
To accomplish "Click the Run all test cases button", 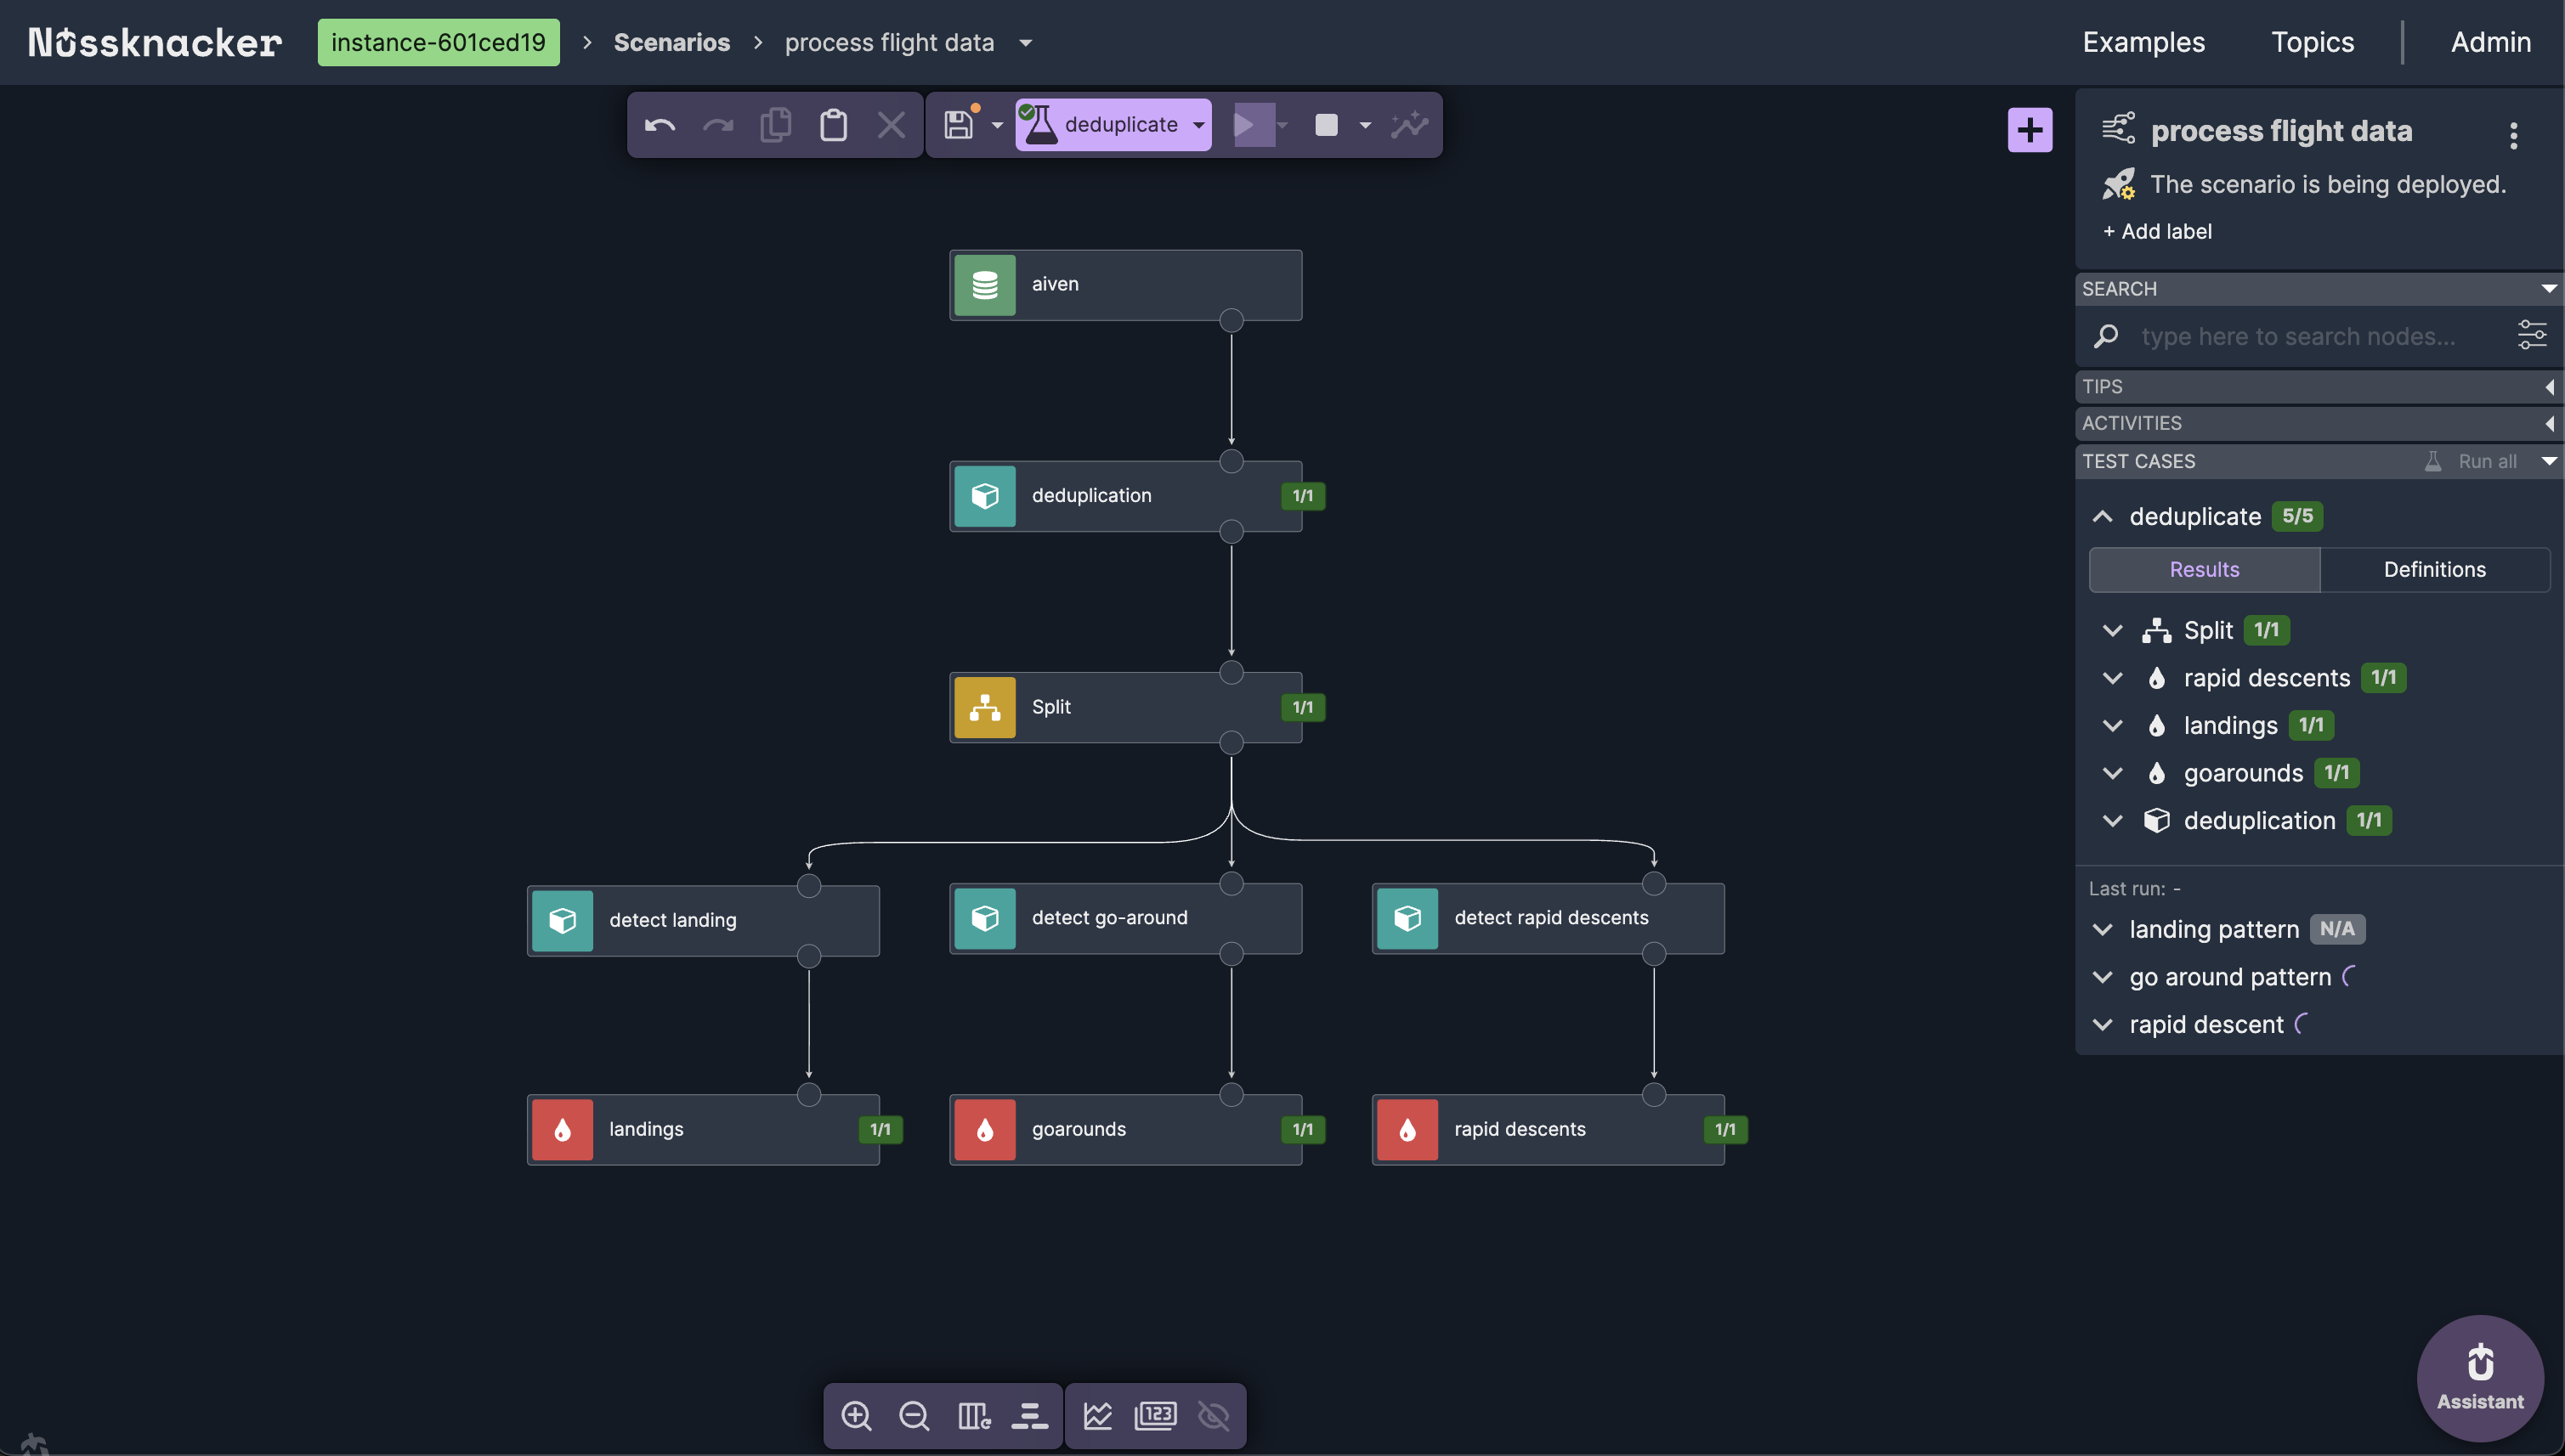I will click(x=2481, y=461).
